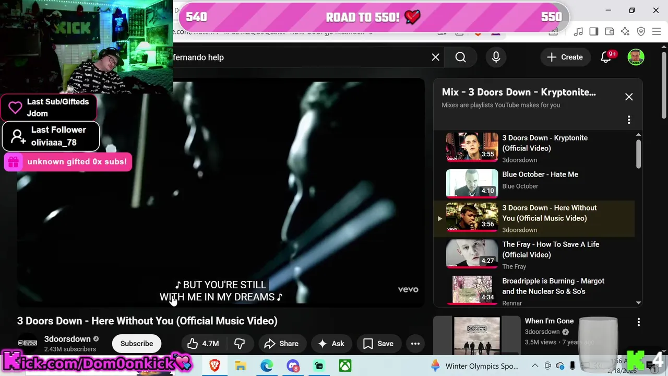Expand hidden system tray icons chevron
Viewport: 668px width, 376px height.
coord(535,366)
